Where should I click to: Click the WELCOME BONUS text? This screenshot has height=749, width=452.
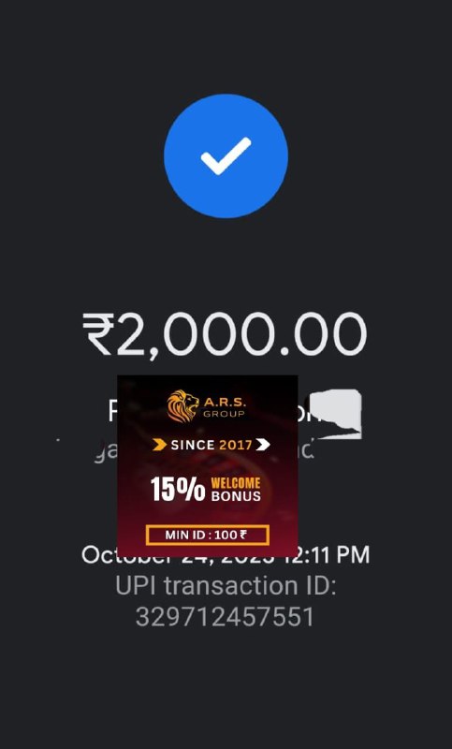[x=236, y=490]
